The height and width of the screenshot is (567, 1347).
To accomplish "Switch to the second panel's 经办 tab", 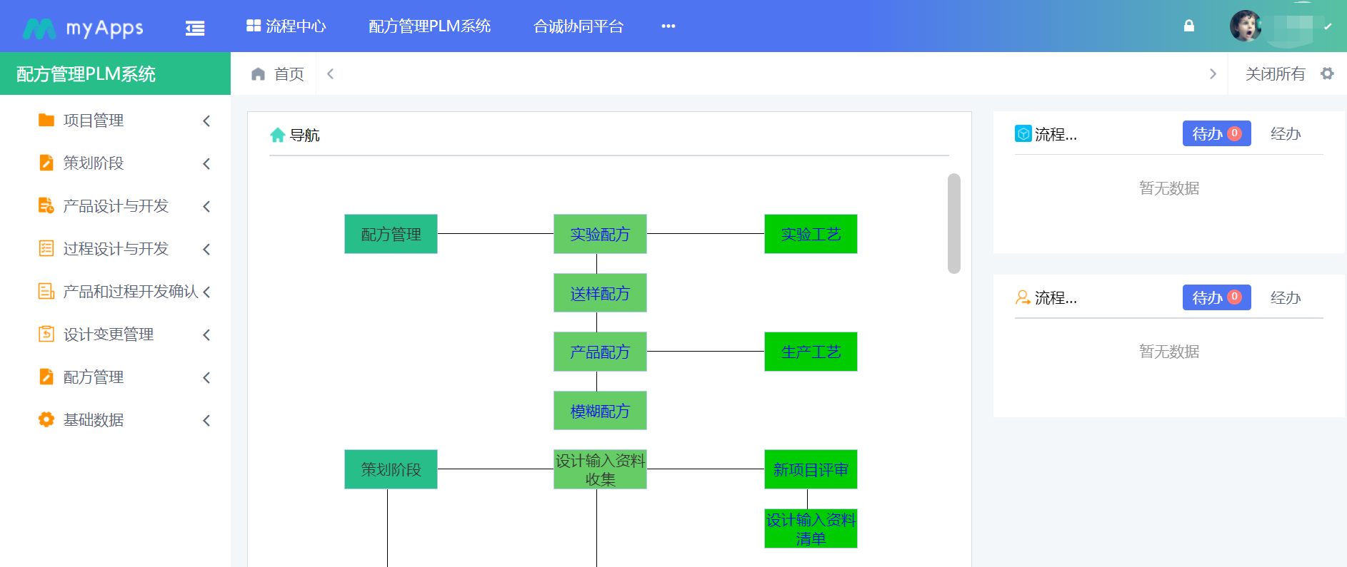I will (1285, 297).
